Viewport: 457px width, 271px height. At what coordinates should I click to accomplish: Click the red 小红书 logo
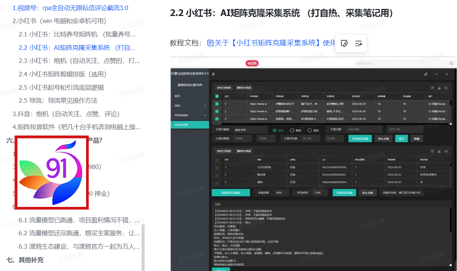[252, 63]
